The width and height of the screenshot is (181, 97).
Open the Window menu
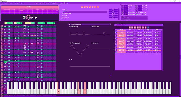tap(17, 3)
